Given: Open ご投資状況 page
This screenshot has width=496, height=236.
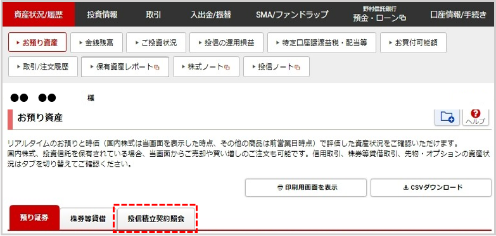Looking at the screenshot, I should tap(156, 42).
